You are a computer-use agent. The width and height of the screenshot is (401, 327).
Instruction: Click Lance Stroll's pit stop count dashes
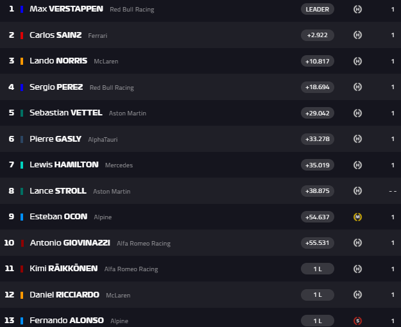click(392, 191)
